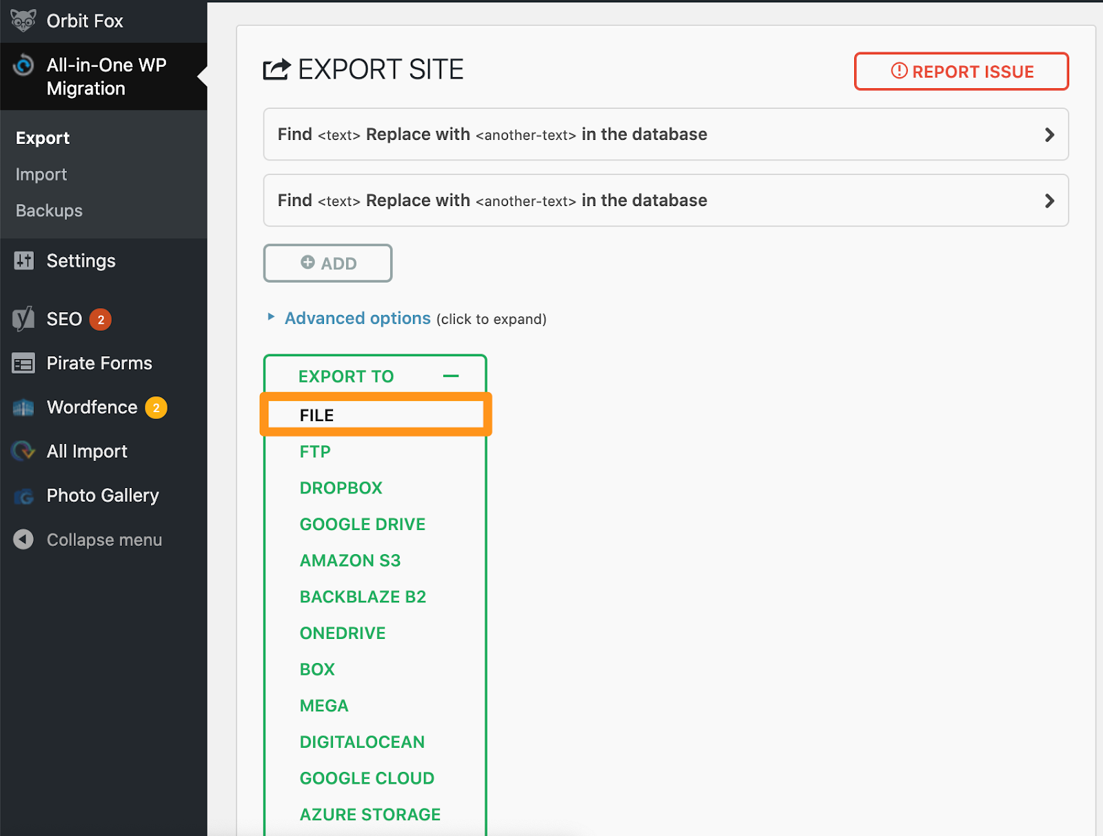Click the Export Site share icon

[x=274, y=68]
